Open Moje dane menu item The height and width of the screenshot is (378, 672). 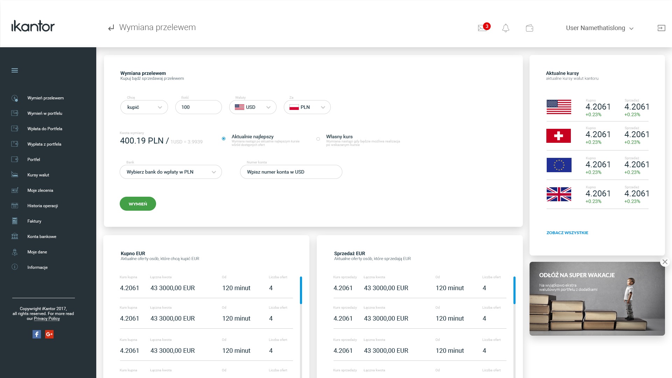click(x=37, y=252)
